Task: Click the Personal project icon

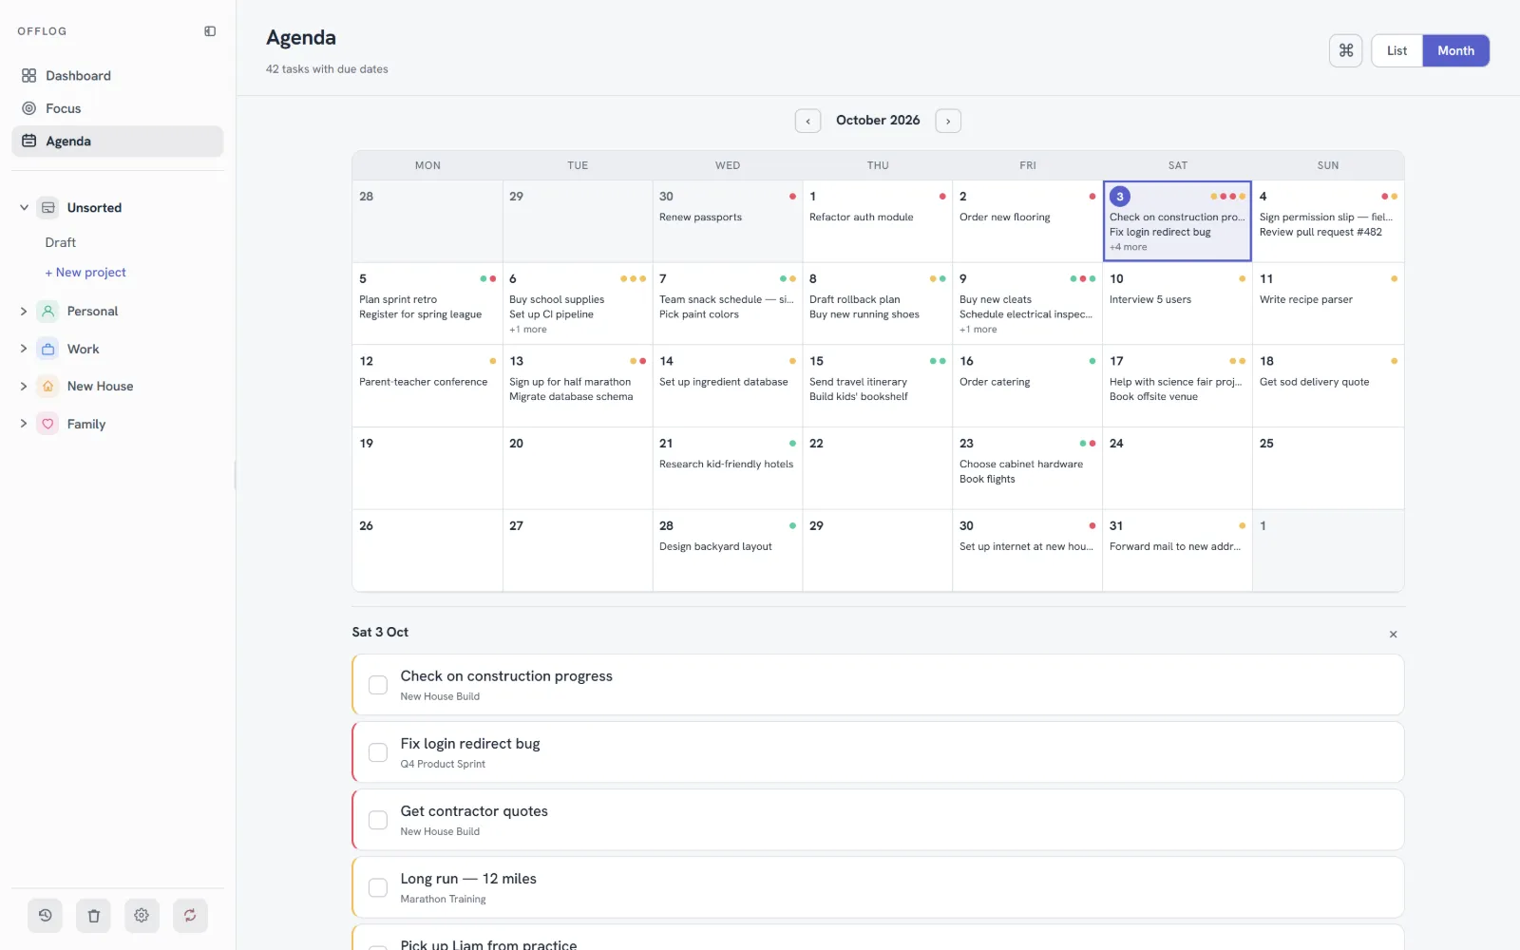Action: [x=47, y=311]
